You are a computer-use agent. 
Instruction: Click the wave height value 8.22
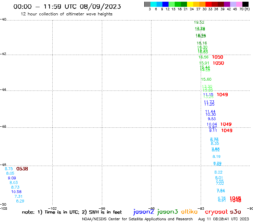click(218, 172)
